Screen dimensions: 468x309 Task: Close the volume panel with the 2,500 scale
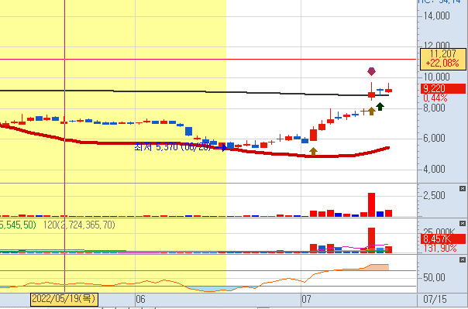click(x=463, y=188)
